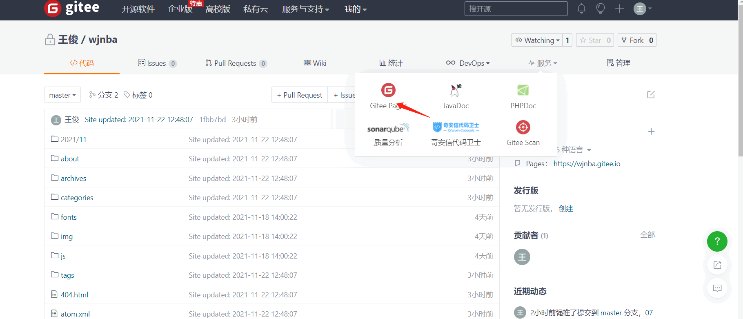Image resolution: width=743 pixels, height=319 pixels.
Task: Launch SonarQube quality analysis
Action: [388, 129]
